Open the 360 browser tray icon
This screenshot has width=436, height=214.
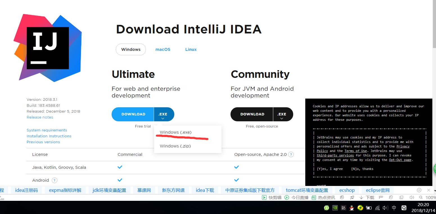point(326,208)
